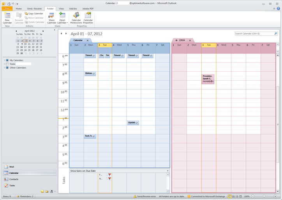Open the Open Calendar dropdown
Image resolution: width=282 pixels, height=200 pixels.
pos(62,18)
